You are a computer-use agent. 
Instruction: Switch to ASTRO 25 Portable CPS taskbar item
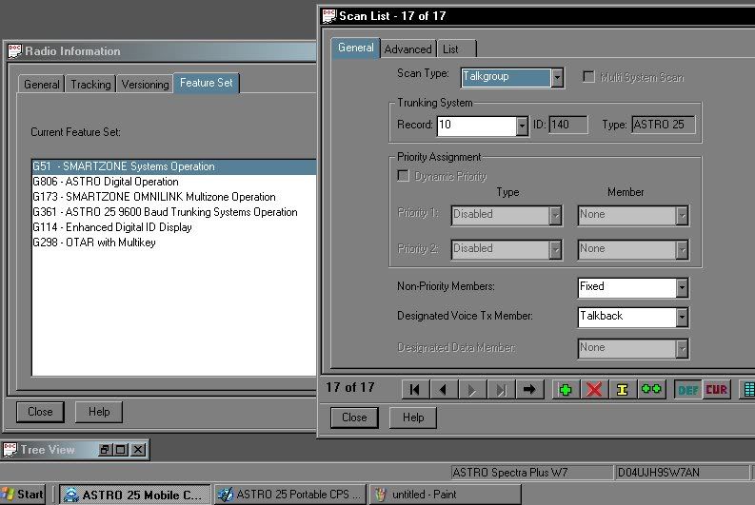click(290, 494)
